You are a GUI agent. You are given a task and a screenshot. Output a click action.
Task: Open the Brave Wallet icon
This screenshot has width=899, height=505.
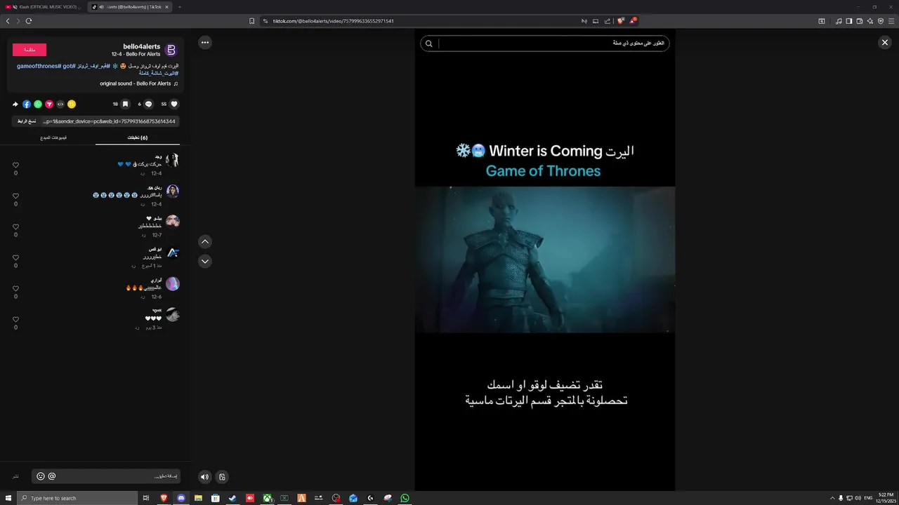860,21
